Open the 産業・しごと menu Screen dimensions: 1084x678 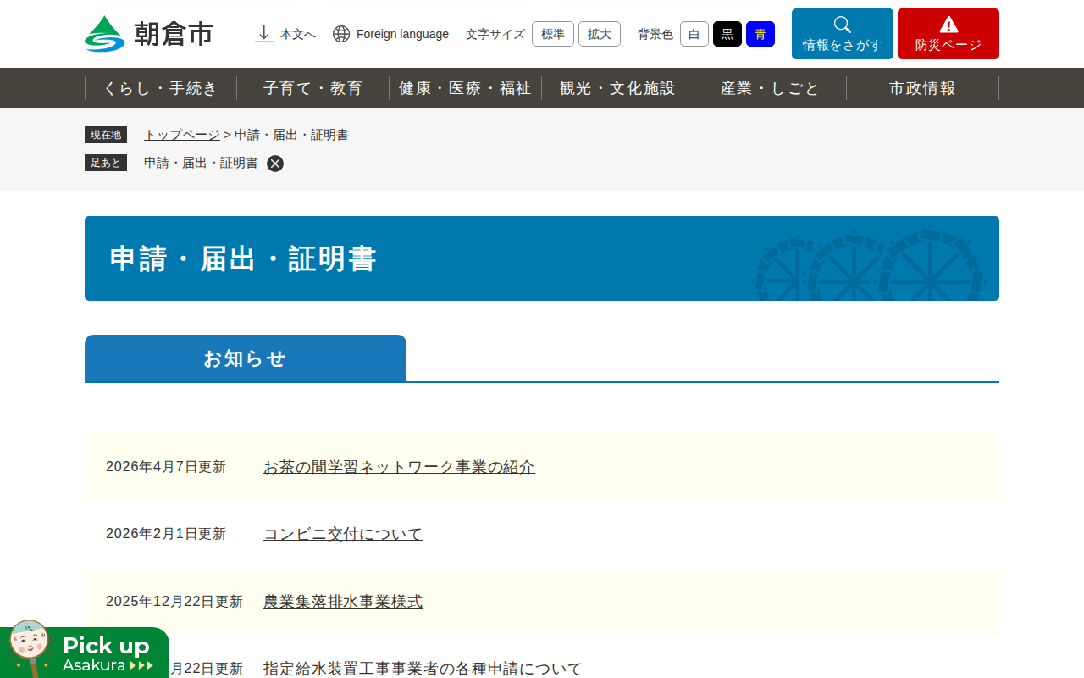point(771,88)
